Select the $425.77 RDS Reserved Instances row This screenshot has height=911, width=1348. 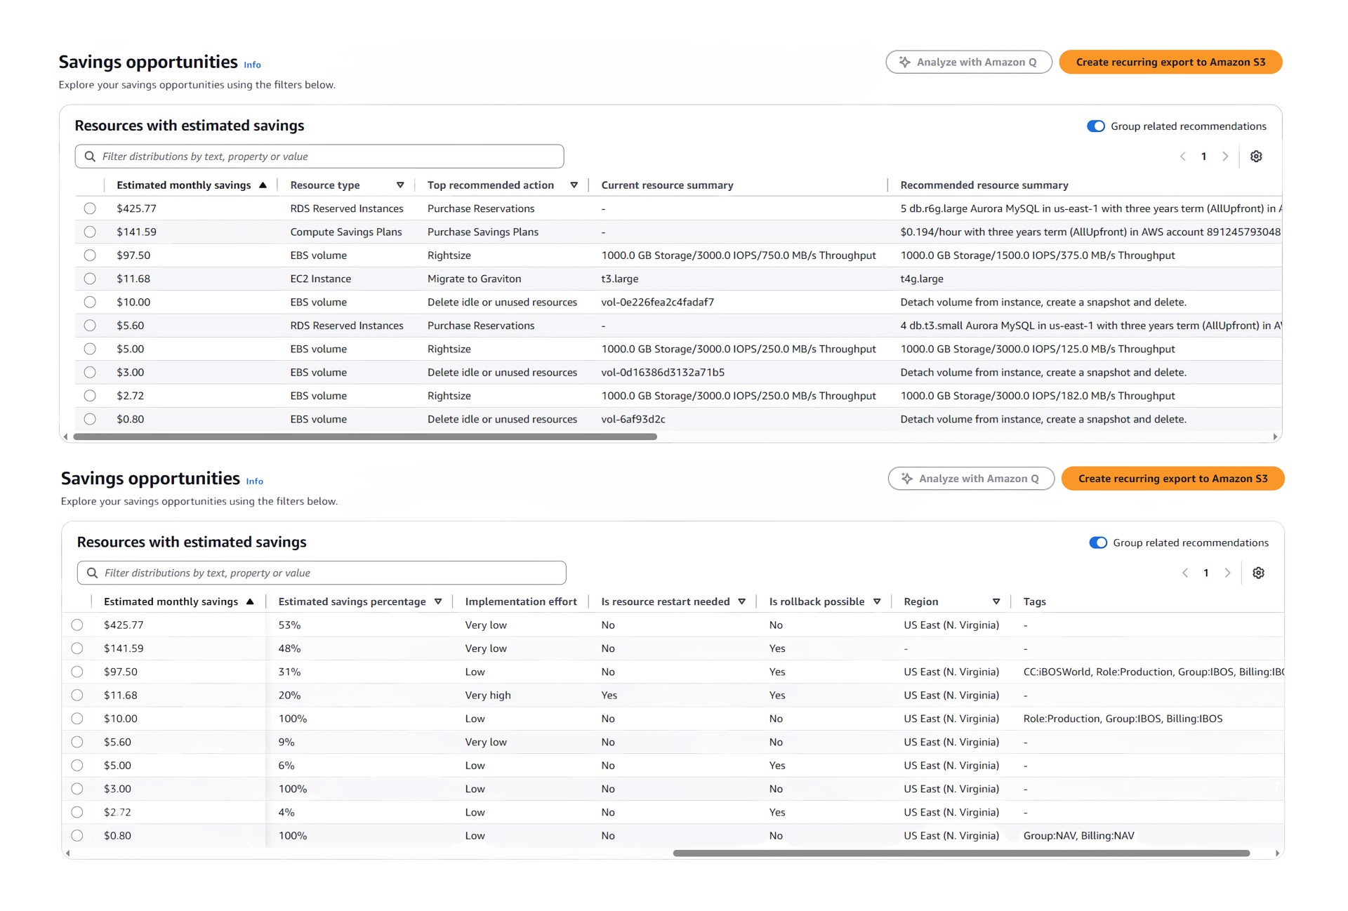pyautogui.click(x=90, y=208)
